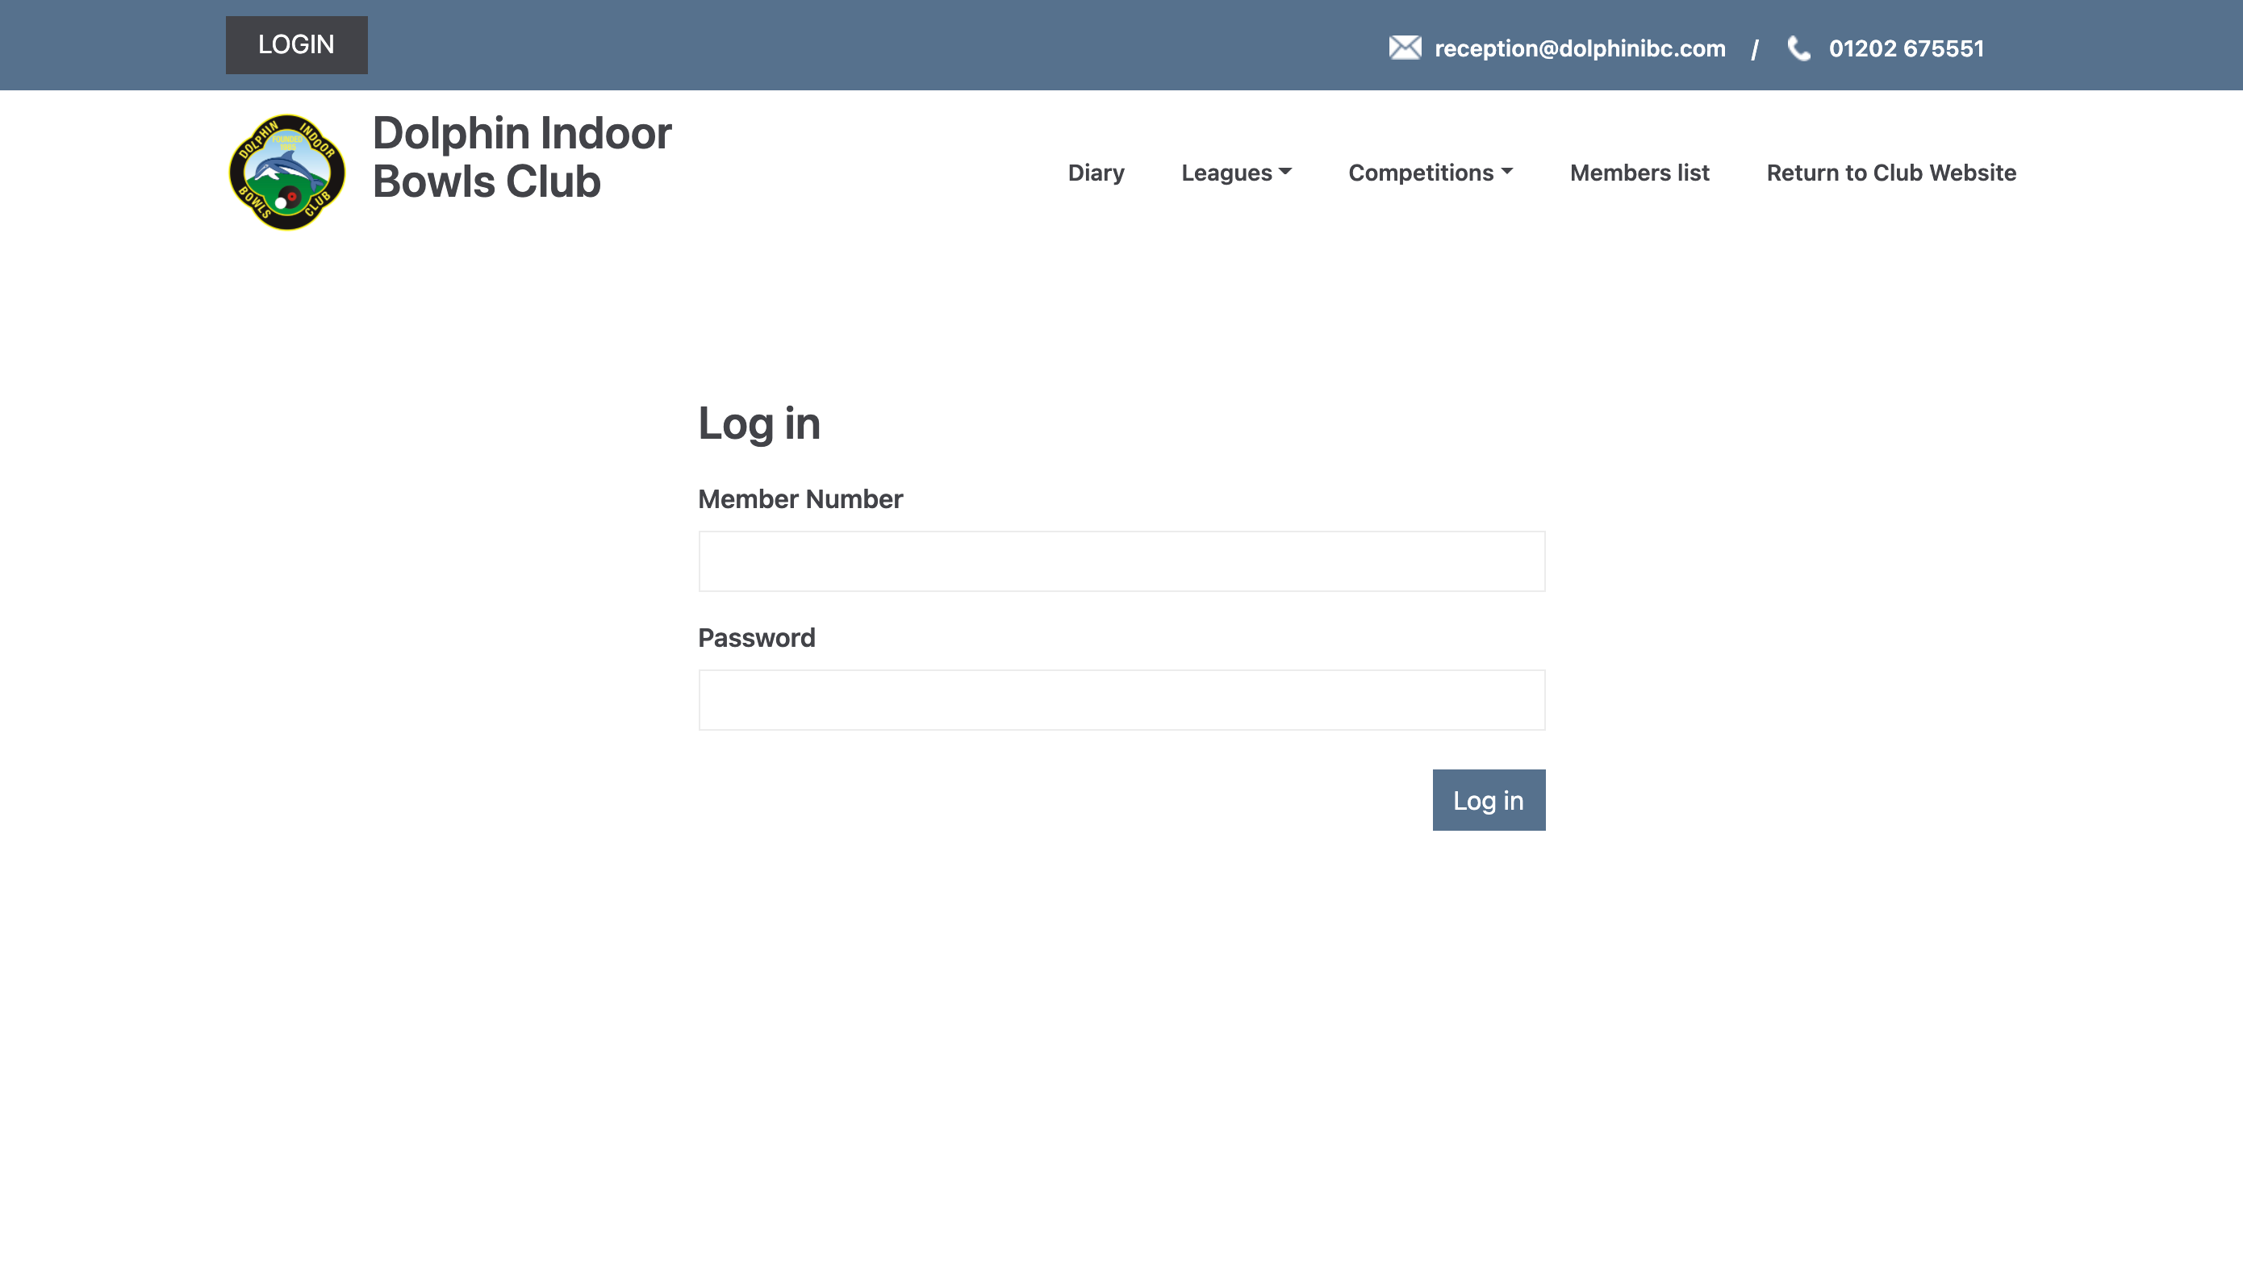The width and height of the screenshot is (2243, 1284).
Task: Click the phone number 01202 675551
Action: tap(1906, 48)
